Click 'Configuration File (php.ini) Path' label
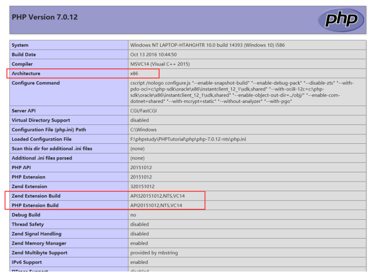373x272 pixels. (49, 130)
